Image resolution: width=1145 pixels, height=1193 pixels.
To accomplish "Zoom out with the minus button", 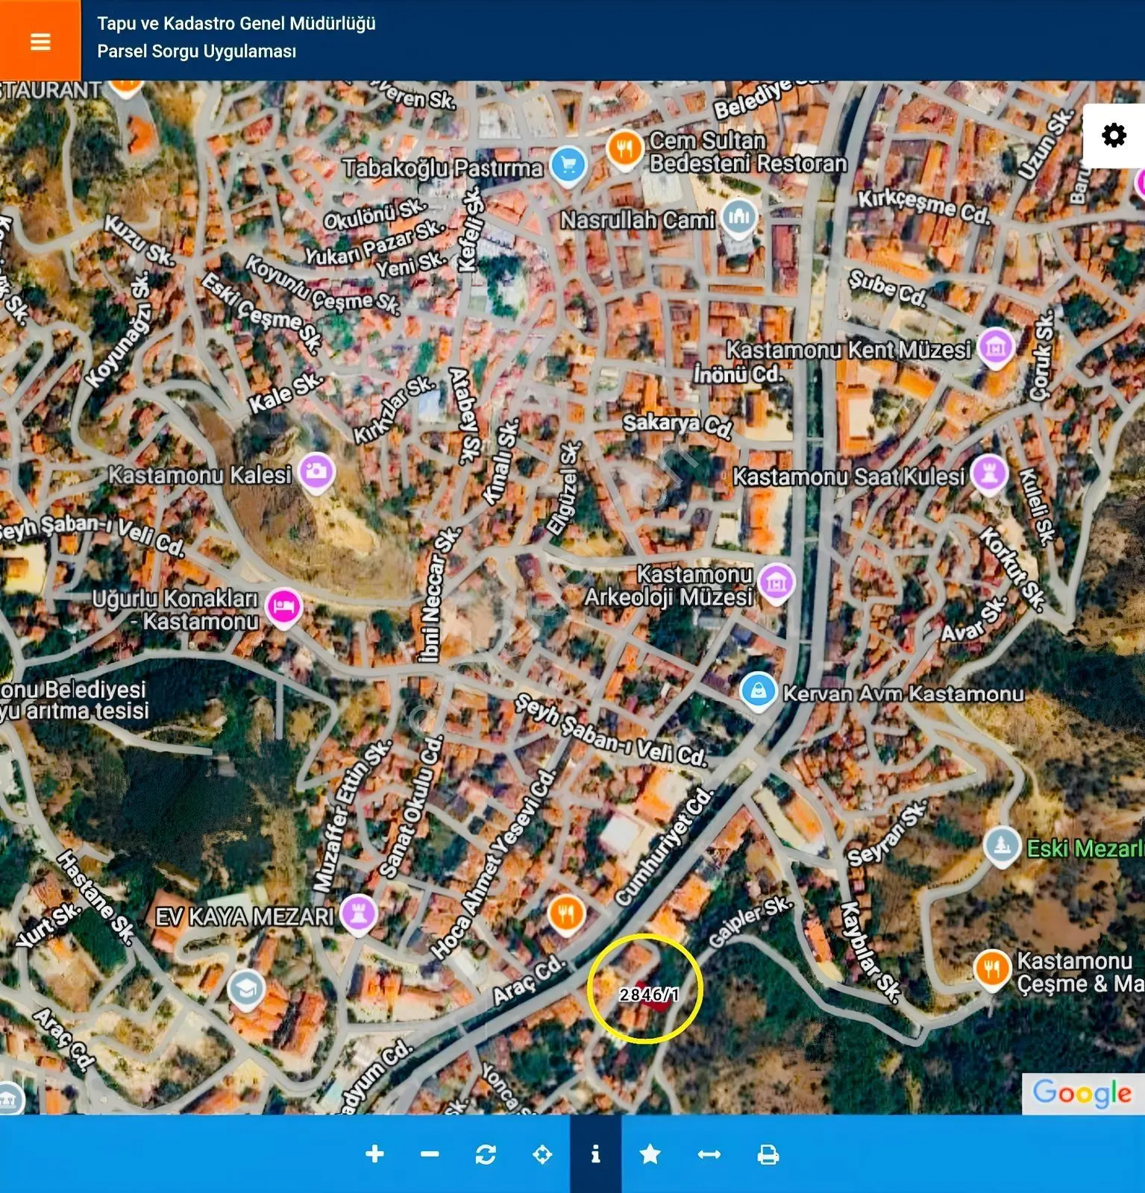I will tap(430, 1154).
